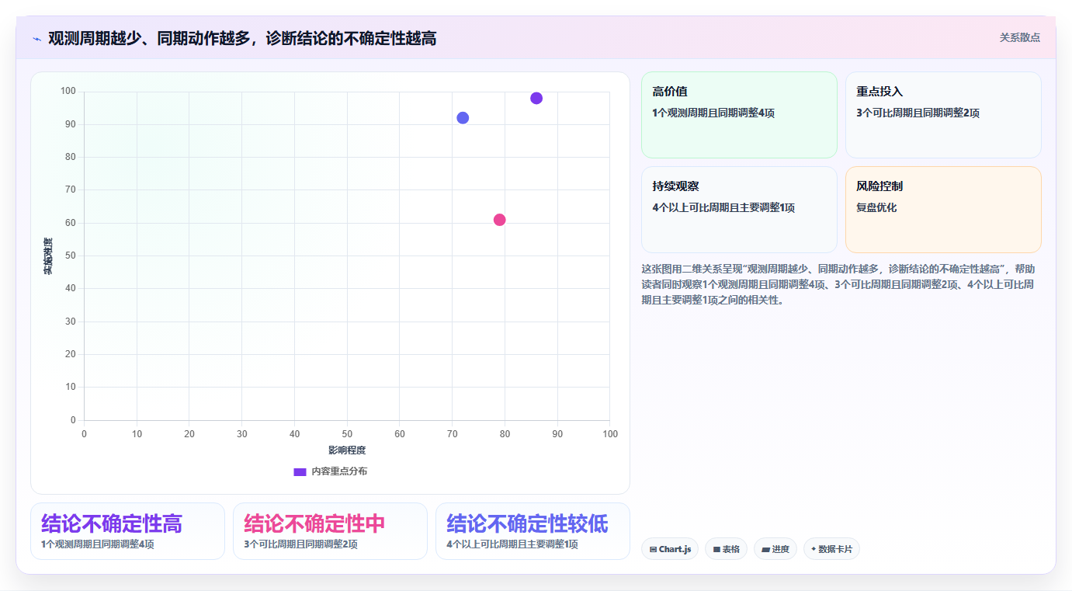Click the 结论不确定性高 stat card
The image size is (1072, 591).
tap(127, 531)
